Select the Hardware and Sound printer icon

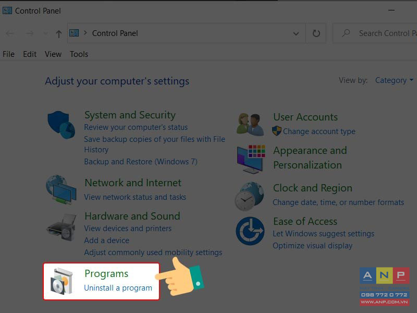coord(62,227)
